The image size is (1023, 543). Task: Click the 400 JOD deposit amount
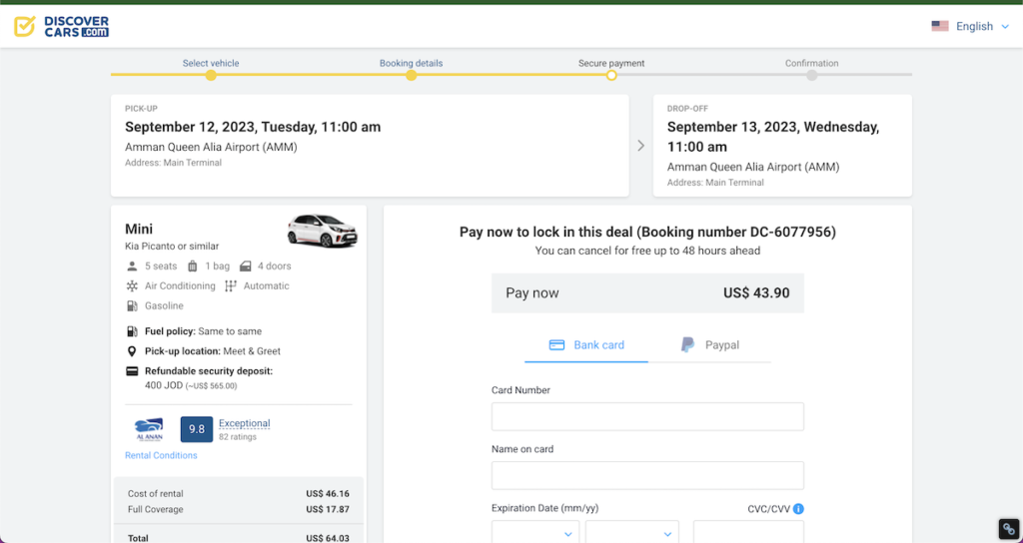pos(163,385)
